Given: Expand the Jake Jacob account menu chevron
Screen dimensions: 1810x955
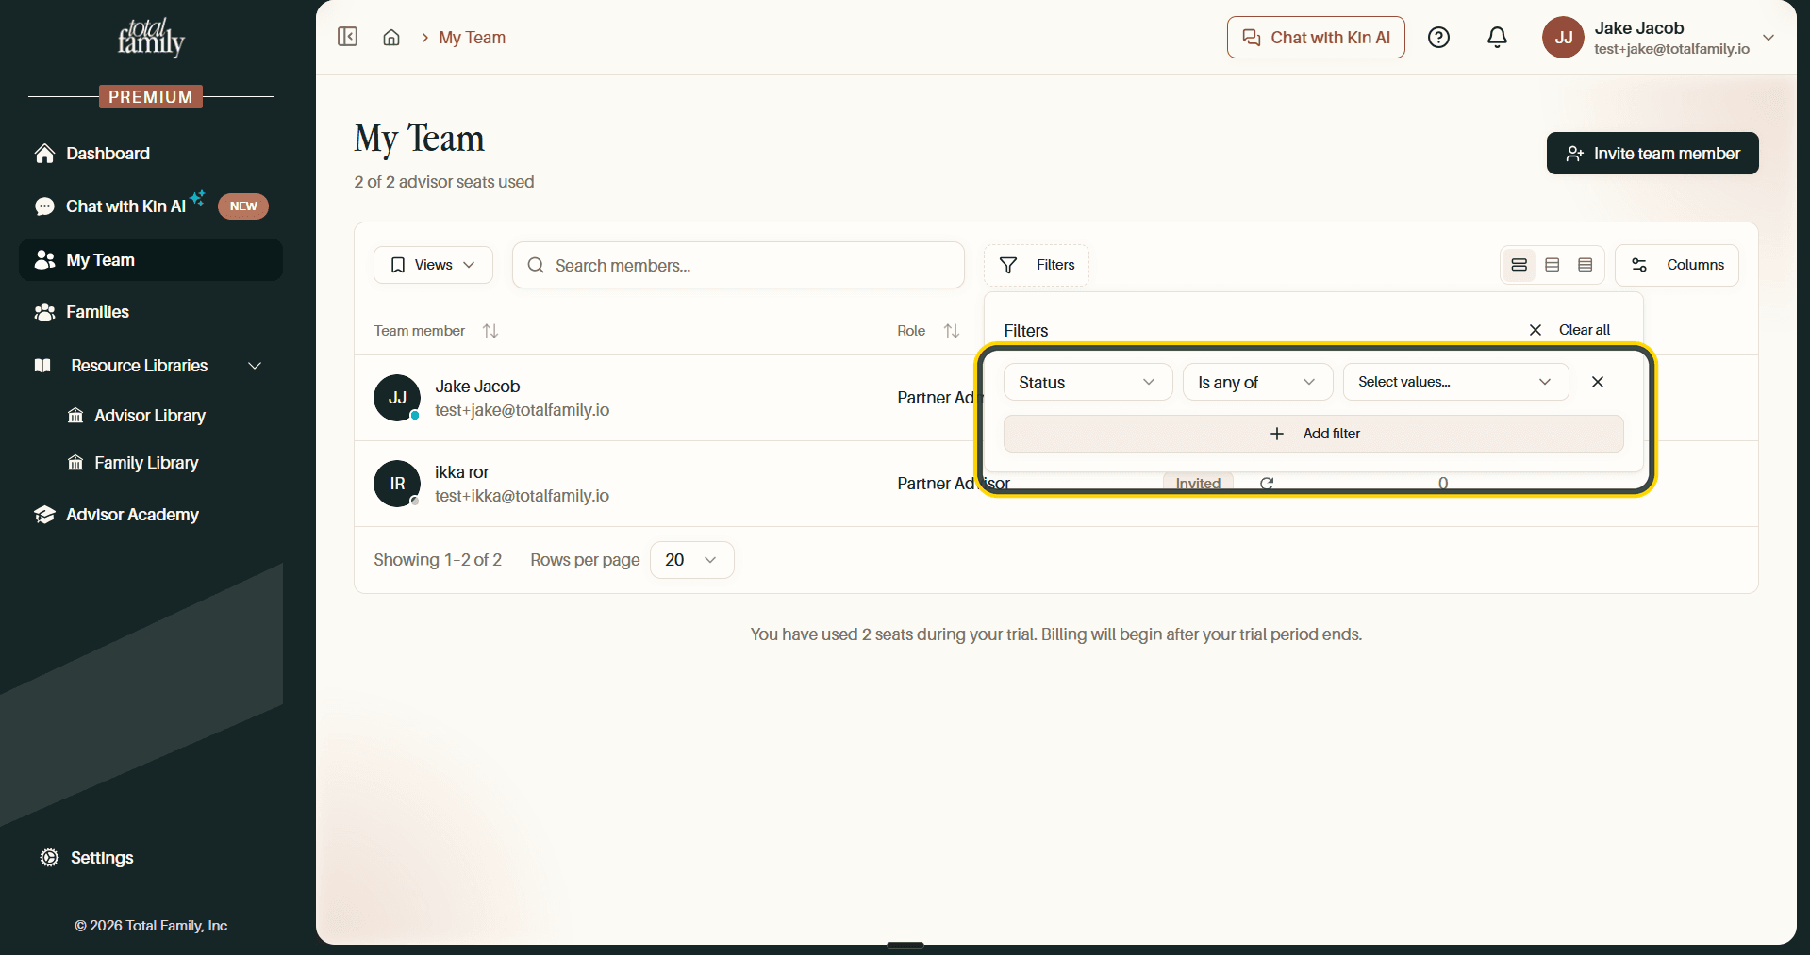Looking at the screenshot, I should tap(1768, 38).
